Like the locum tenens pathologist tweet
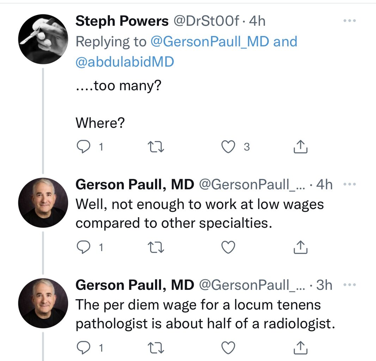 click(228, 348)
